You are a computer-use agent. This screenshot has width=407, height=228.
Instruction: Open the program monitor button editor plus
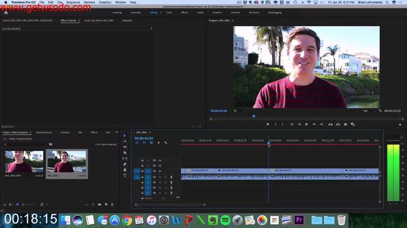pos(400,125)
